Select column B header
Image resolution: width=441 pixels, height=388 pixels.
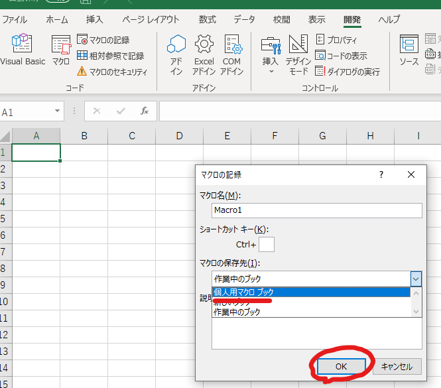pos(84,136)
